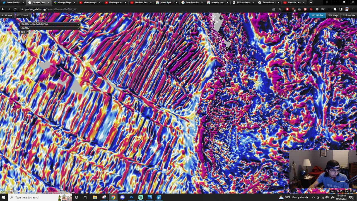
Task: Open Task View in taskbar
Action: (x=85, y=197)
